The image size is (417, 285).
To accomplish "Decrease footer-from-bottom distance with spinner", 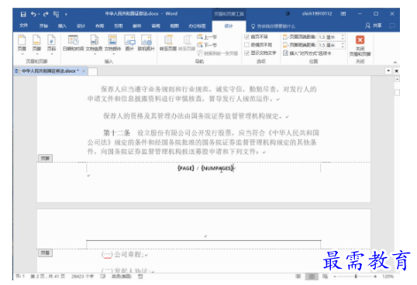I will click(343, 46).
